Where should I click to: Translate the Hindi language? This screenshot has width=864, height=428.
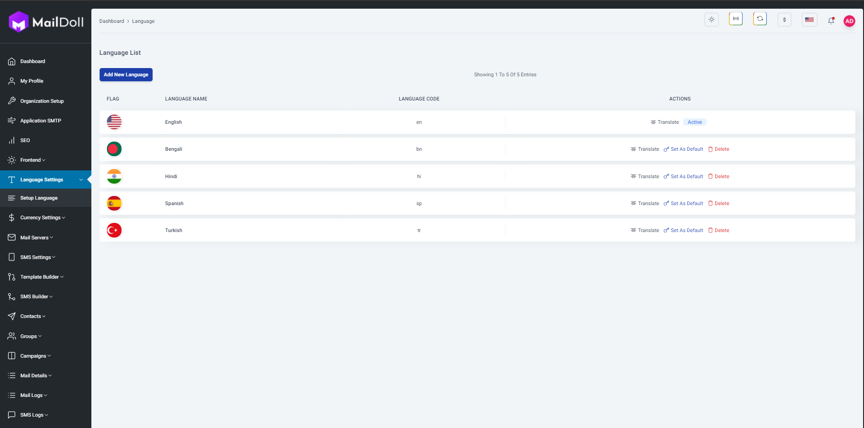645,176
